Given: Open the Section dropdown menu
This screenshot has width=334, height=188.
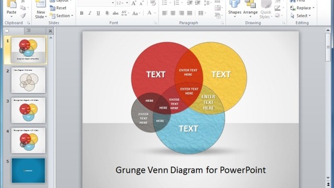Looking at the screenshot, I should [x=62, y=16].
